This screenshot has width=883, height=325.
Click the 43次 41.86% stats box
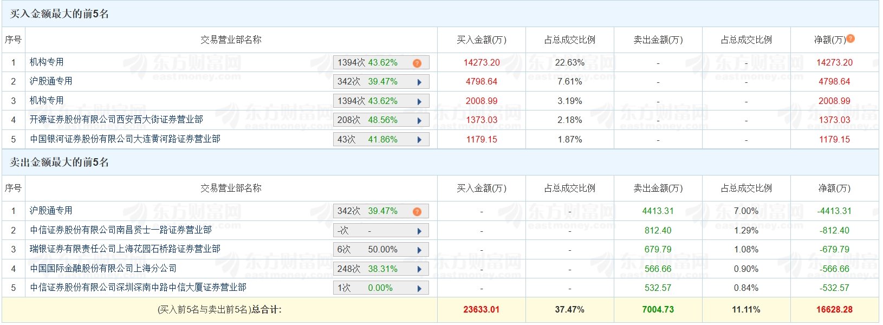click(381, 140)
